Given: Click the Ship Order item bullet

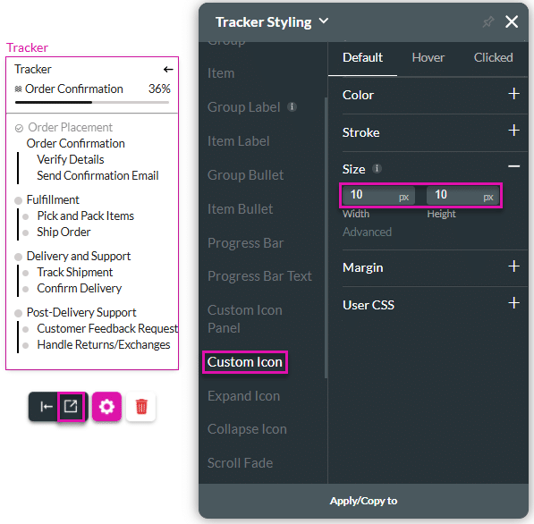Looking at the screenshot, I should tap(26, 232).
